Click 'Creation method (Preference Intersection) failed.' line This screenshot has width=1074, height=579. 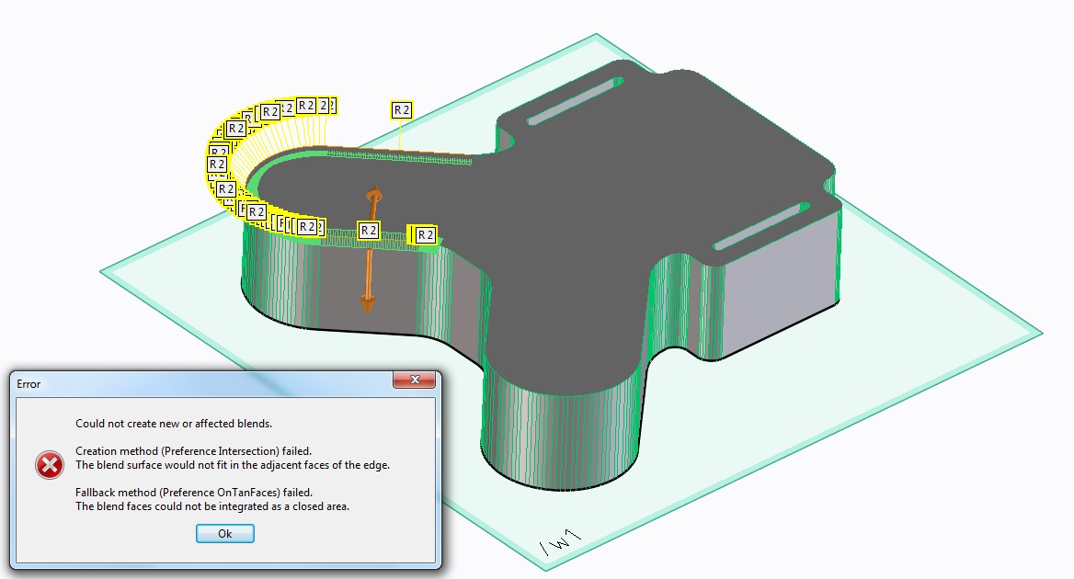tap(193, 451)
